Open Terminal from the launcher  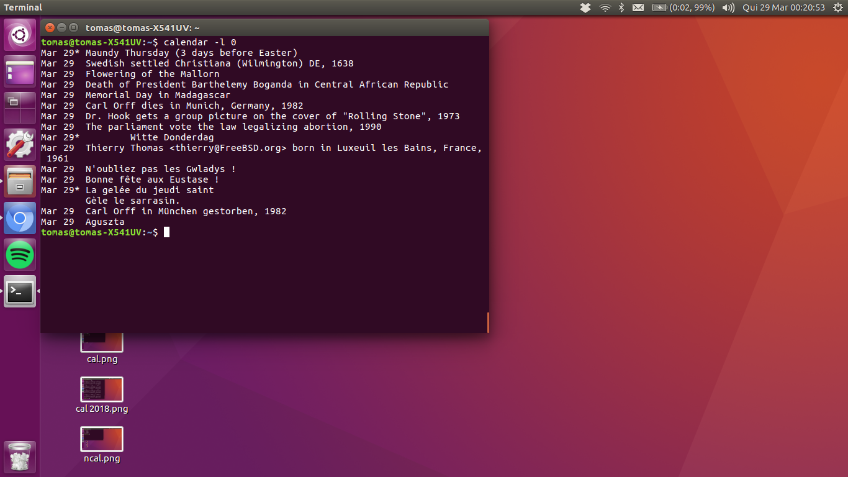20,291
